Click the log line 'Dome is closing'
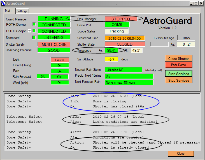The image size is (205, 160). [110, 101]
